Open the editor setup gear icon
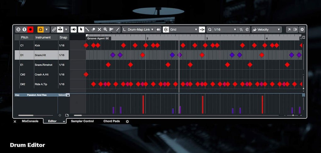 point(302,29)
